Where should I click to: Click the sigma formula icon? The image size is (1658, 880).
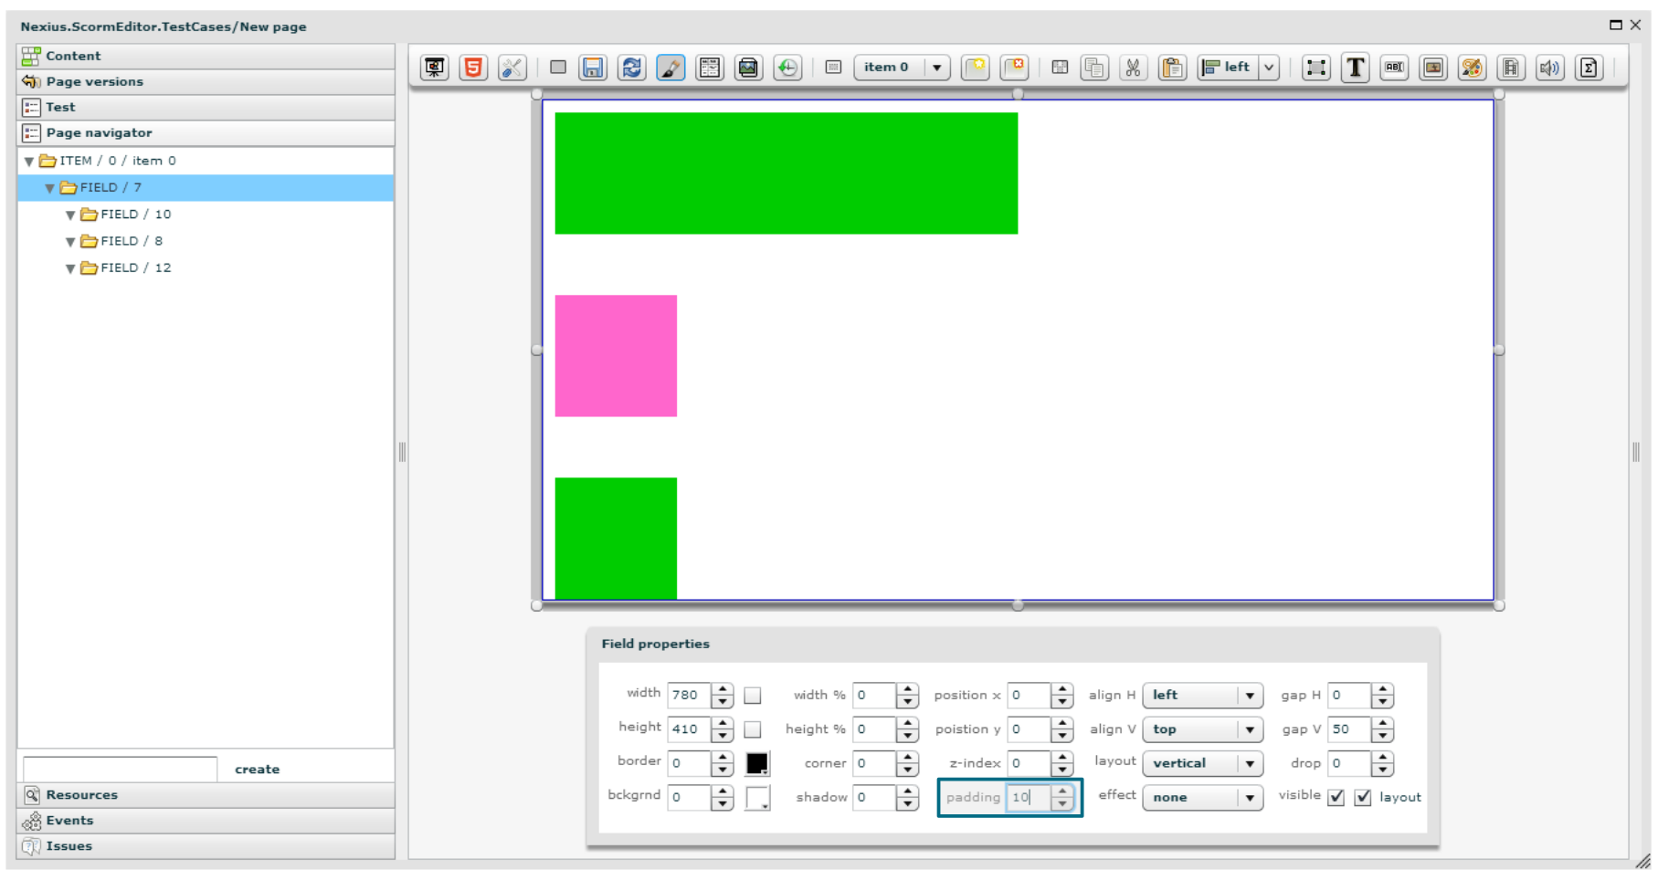(x=1589, y=68)
